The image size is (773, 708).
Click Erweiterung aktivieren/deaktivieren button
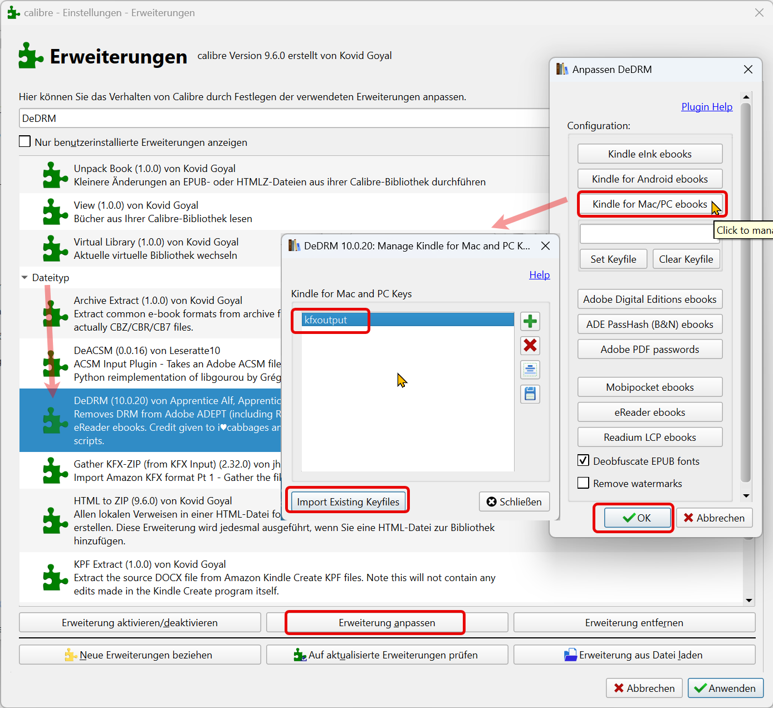coord(140,623)
